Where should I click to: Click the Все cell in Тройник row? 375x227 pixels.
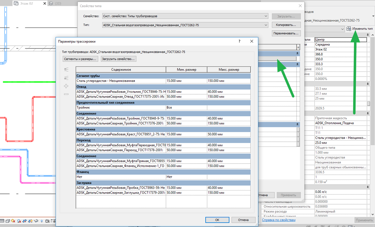click(x=186, y=107)
